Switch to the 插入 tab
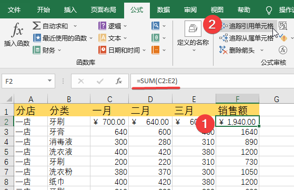The image size is (294, 190). (70, 10)
